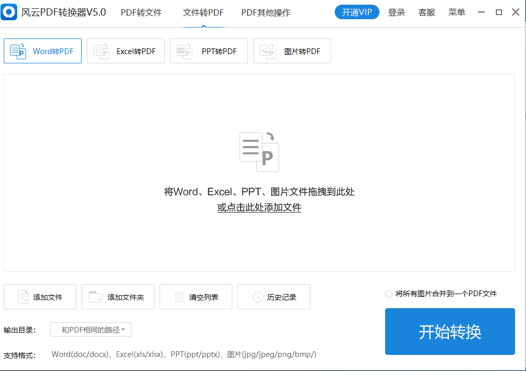526x371 pixels.
Task: Click the 或点击此处添加文件 link
Action: click(x=259, y=207)
